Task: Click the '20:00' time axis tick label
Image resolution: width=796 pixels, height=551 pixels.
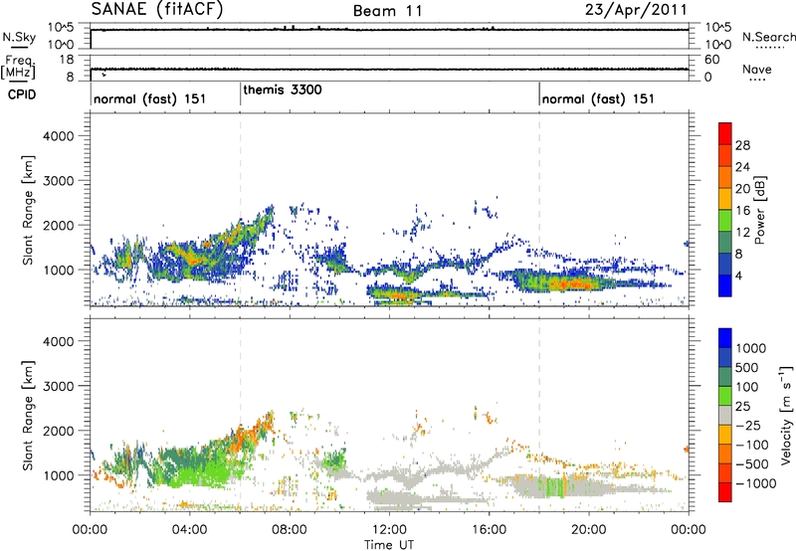Action: coord(588,530)
